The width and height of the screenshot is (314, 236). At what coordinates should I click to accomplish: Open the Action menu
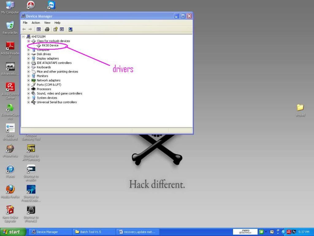tap(36, 23)
